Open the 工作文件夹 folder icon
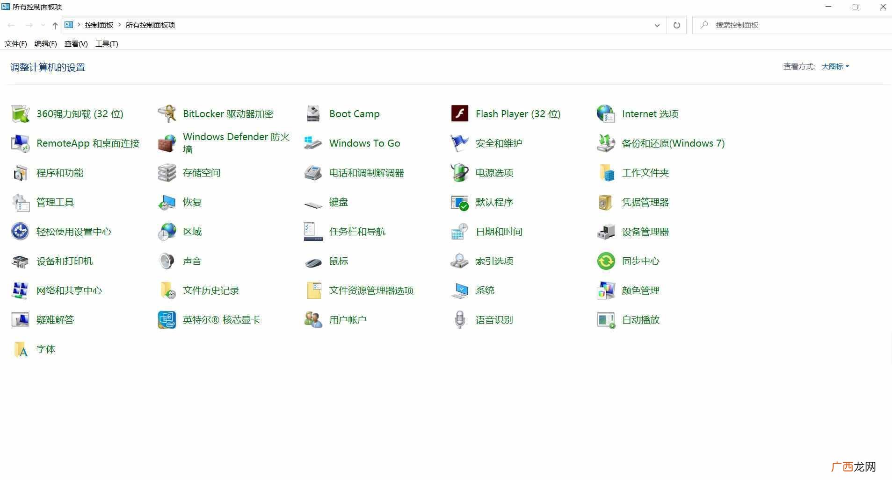 (x=606, y=173)
